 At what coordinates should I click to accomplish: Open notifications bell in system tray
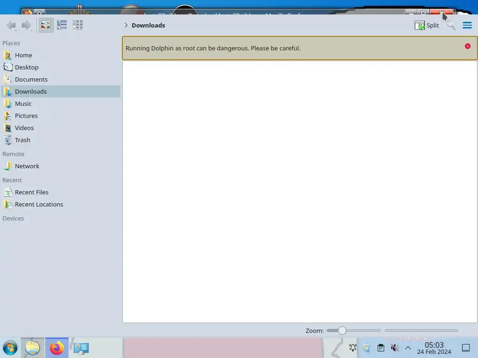point(353,348)
